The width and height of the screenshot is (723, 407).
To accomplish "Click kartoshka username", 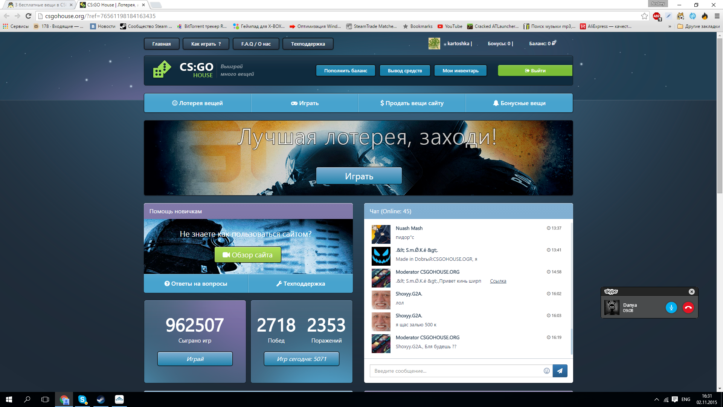I will point(458,43).
